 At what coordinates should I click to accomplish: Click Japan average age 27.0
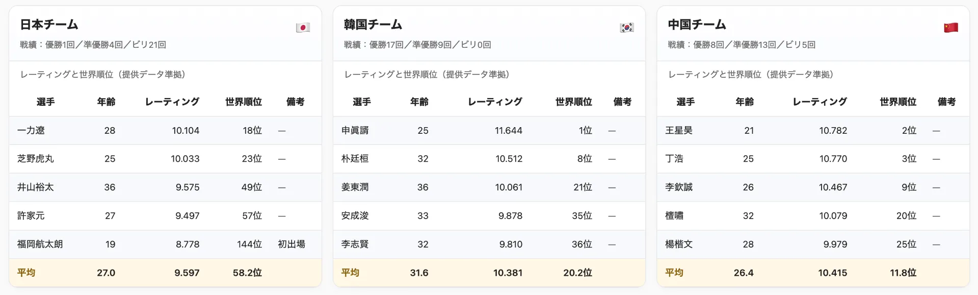pos(106,273)
